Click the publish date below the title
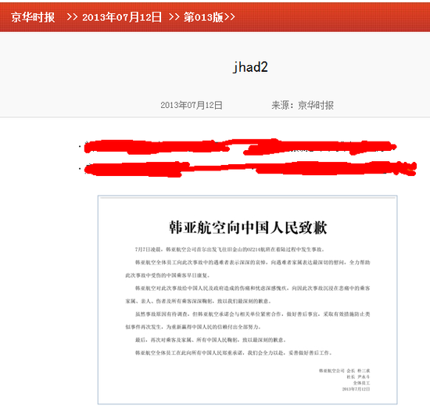The image size is (430, 409). [x=192, y=105]
